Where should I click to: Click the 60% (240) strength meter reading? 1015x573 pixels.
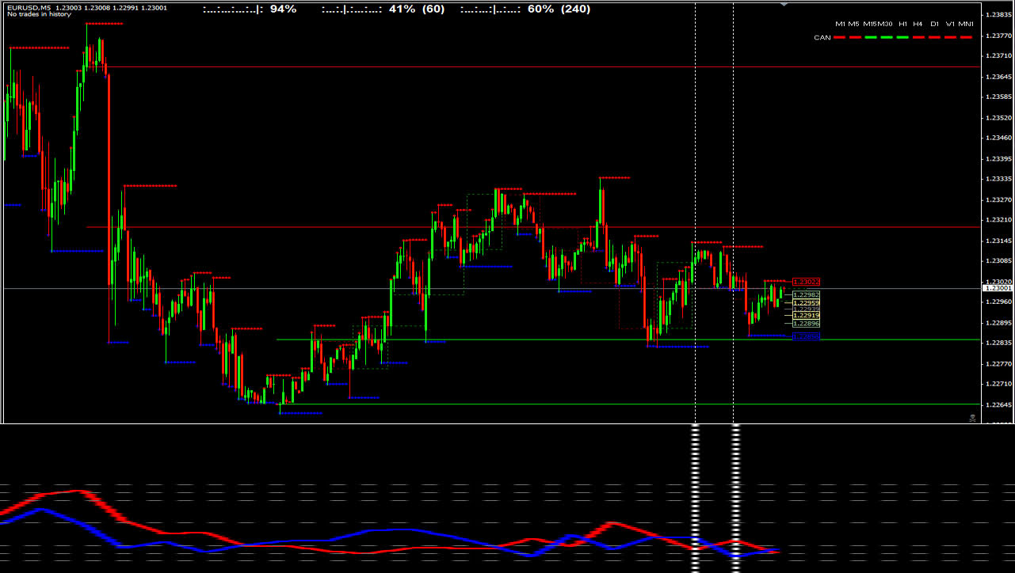559,9
